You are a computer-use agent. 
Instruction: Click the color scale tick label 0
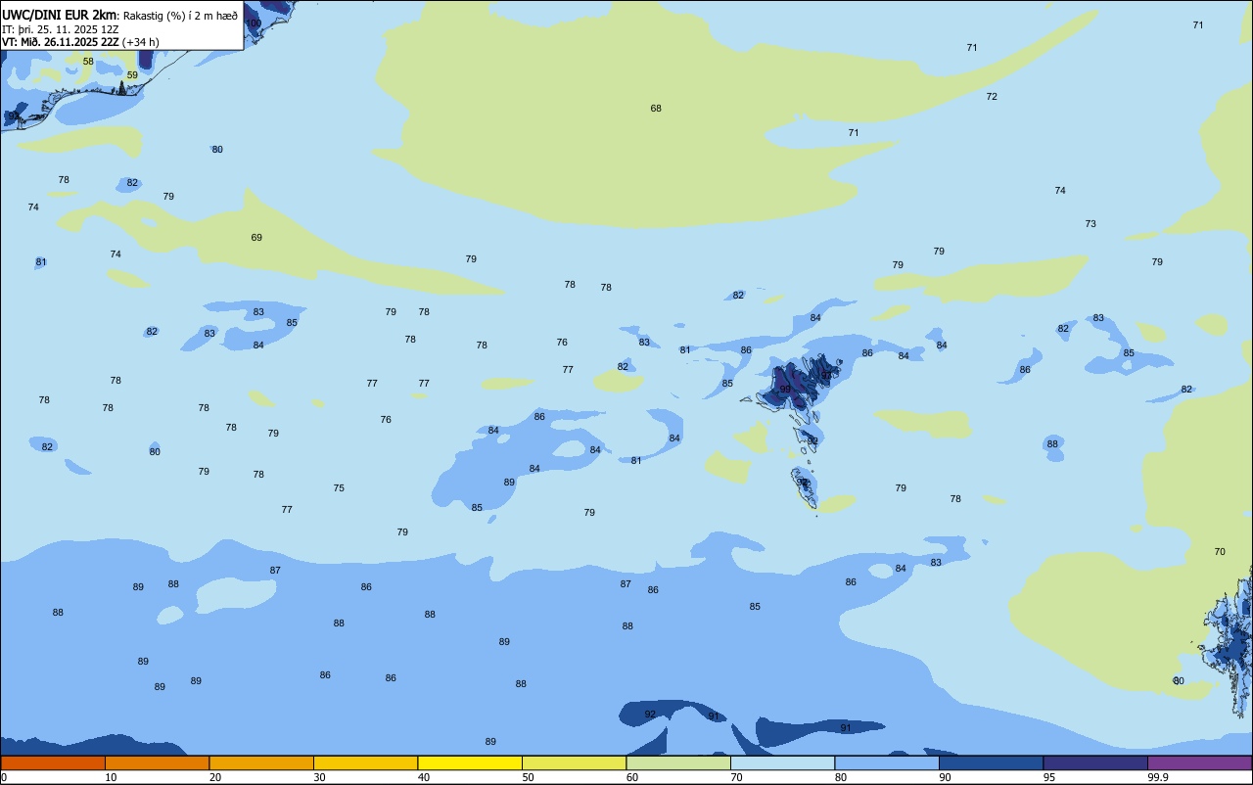pyautogui.click(x=4, y=777)
